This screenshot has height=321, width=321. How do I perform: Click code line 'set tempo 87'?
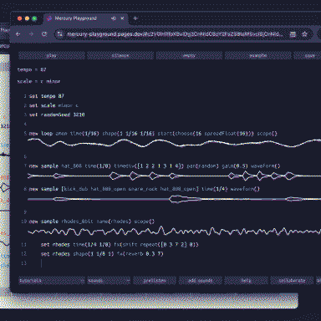[47, 96]
